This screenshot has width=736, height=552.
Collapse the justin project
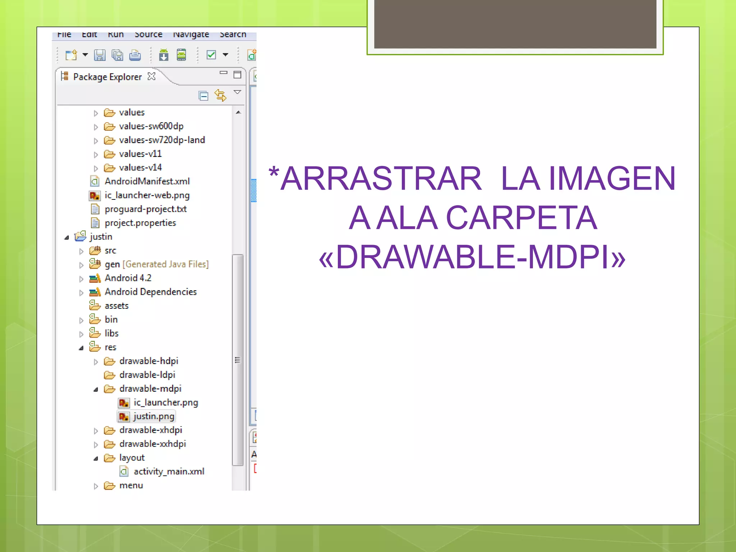[66, 238]
